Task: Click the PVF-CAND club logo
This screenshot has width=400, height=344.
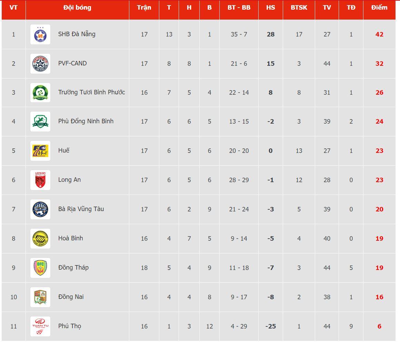Action: point(40,64)
